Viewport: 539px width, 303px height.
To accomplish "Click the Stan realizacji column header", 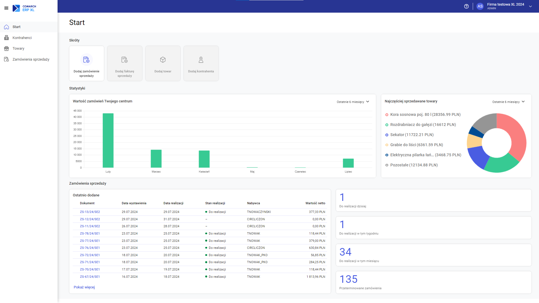I will pyautogui.click(x=215, y=203).
